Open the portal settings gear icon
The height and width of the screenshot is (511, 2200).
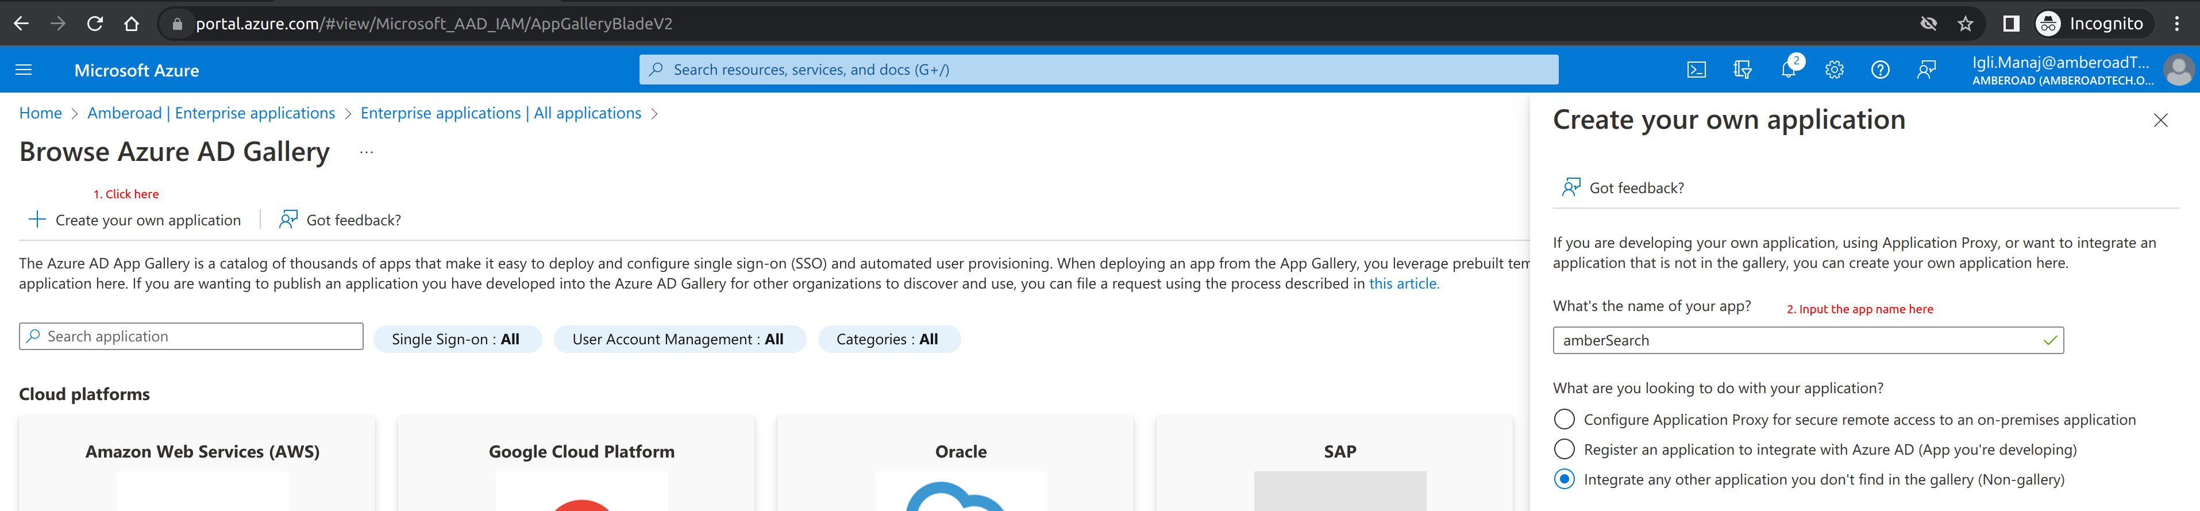click(1835, 70)
